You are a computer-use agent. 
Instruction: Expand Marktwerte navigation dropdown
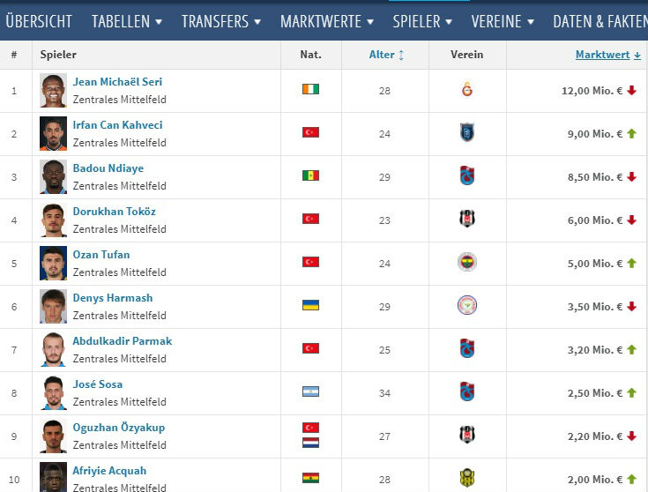point(327,21)
